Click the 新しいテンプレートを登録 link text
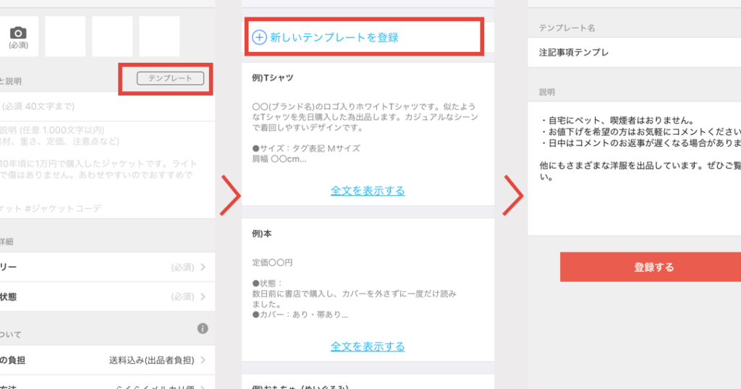 334,38
